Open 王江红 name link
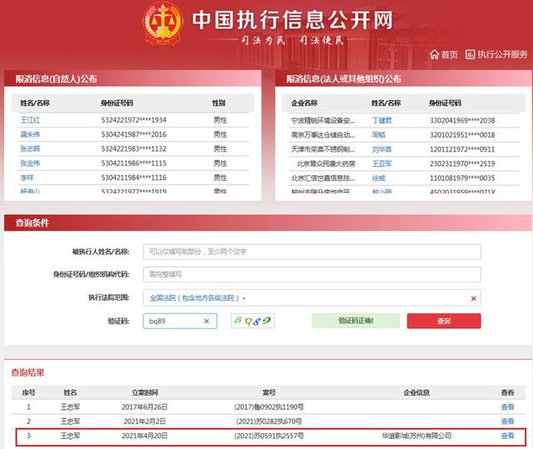This screenshot has height=449, width=533. 30,120
